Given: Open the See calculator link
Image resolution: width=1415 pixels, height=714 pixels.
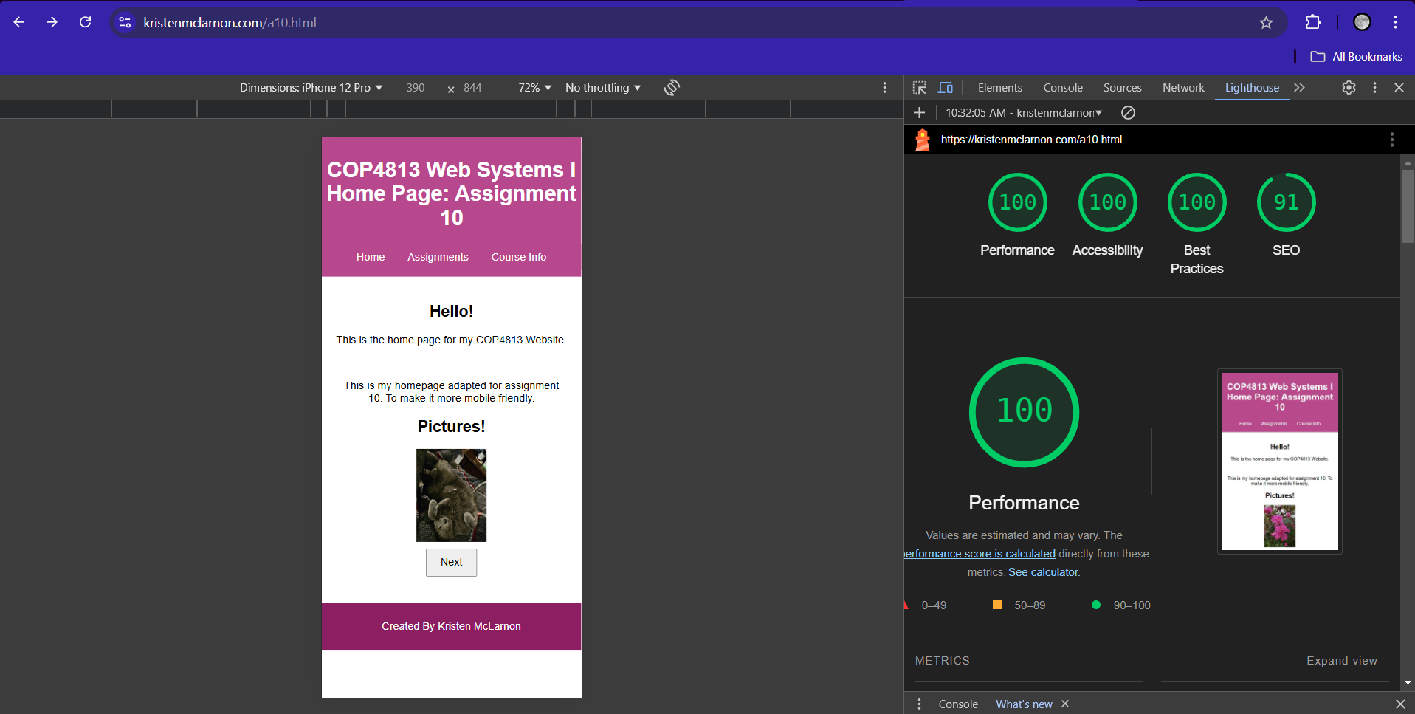Looking at the screenshot, I should [1044, 572].
